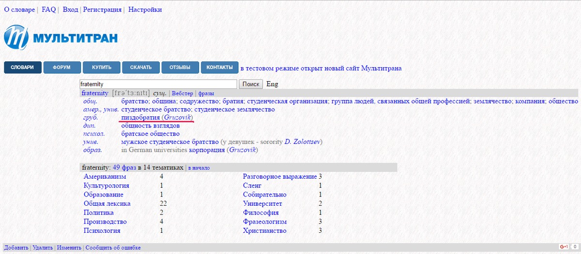This screenshot has width=581, height=254.
Task: Open the FAQ link
Action: 49,10
